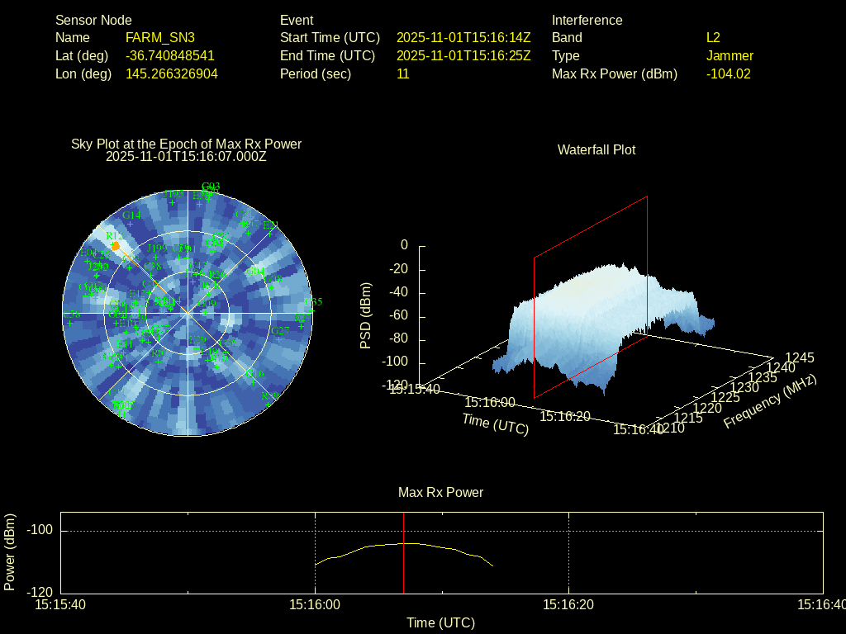Click the 15:16:20 tick on bottom time axis
The height and width of the screenshot is (634, 846).
coord(568,604)
